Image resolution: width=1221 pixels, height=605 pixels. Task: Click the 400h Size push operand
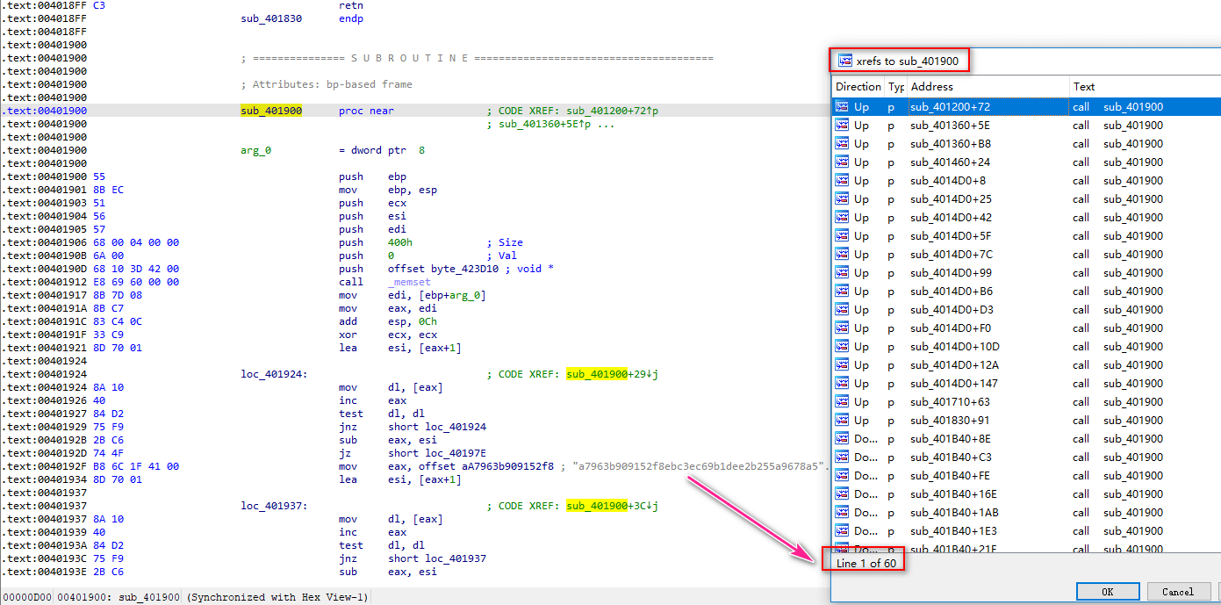click(400, 242)
